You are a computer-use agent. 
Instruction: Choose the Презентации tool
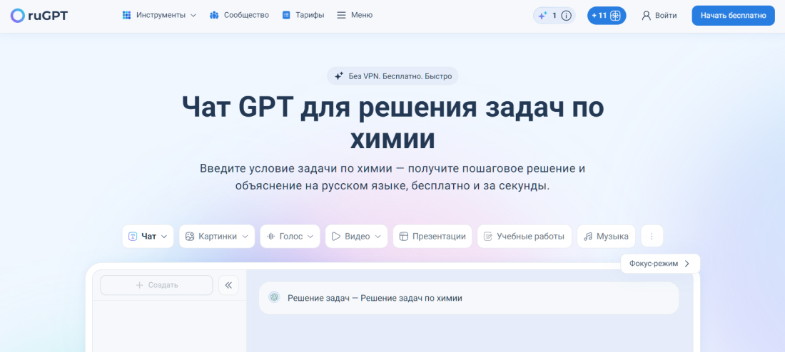point(432,237)
